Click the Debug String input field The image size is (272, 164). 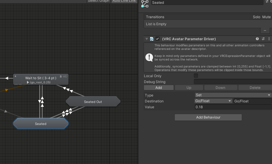tap(233, 82)
